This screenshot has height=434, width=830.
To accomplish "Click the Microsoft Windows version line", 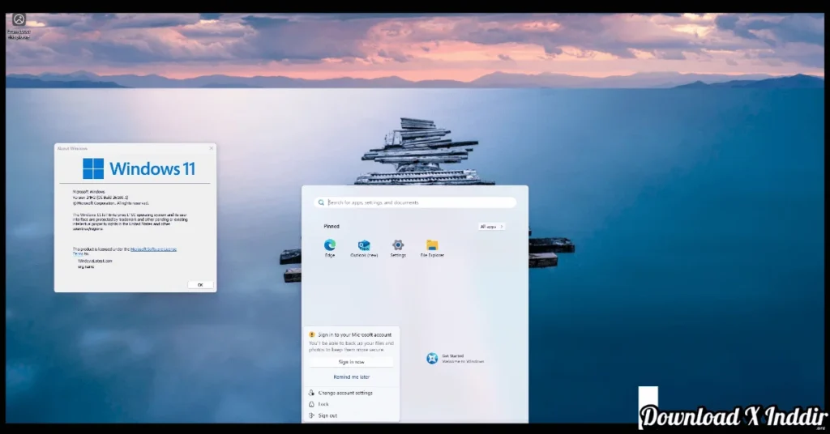I will tap(101, 198).
